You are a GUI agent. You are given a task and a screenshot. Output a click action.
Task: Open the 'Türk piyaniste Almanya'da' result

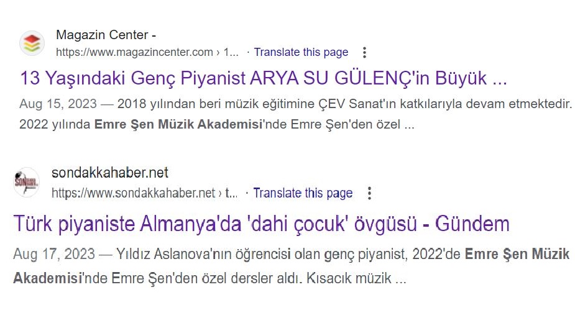pyautogui.click(x=261, y=223)
